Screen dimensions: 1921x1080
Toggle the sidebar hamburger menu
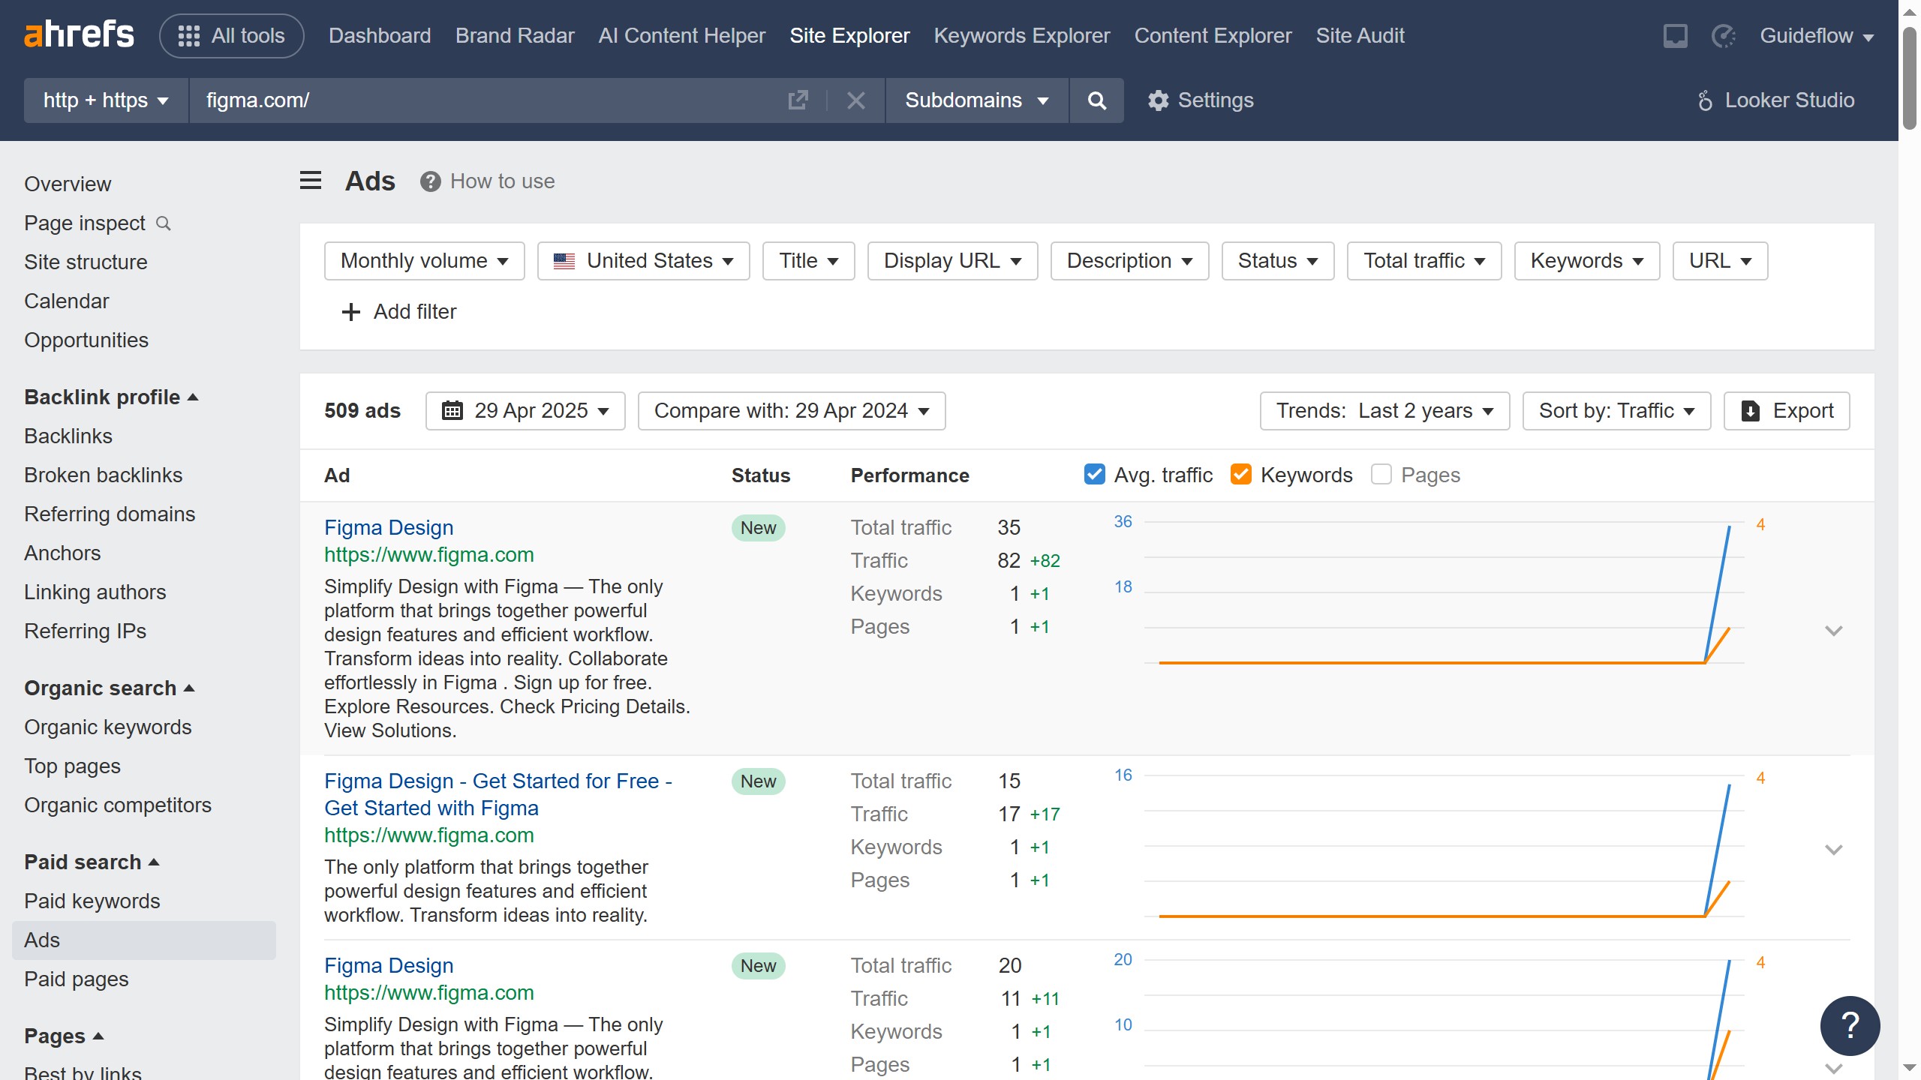tap(311, 181)
